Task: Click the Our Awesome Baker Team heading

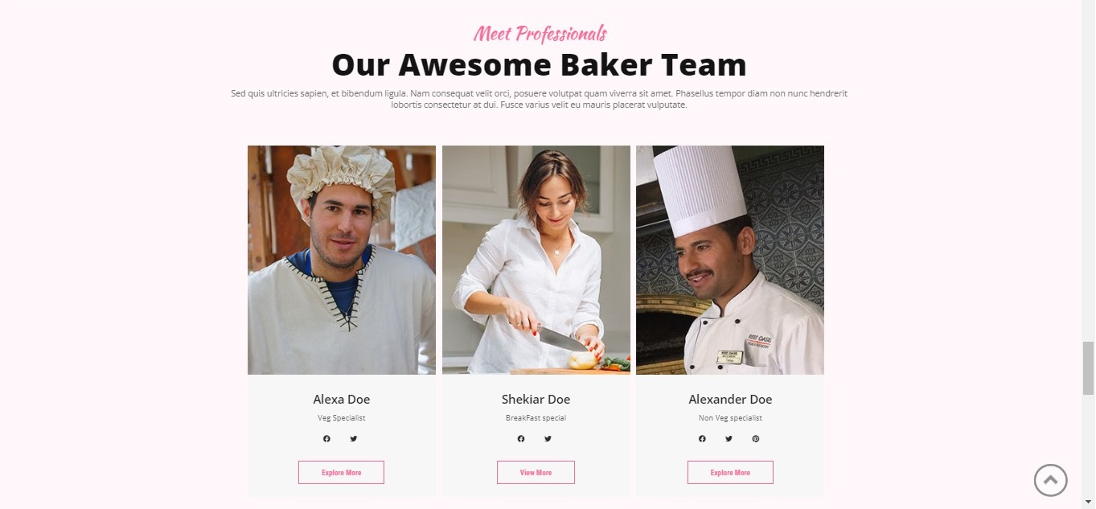Action: pyautogui.click(x=539, y=64)
